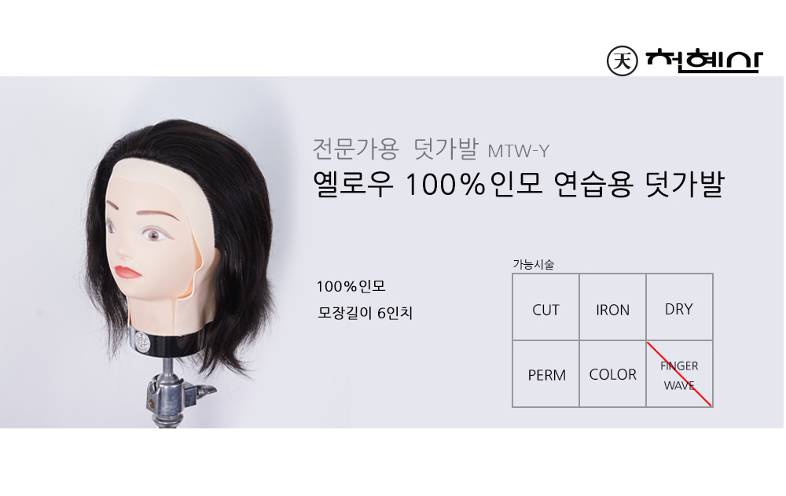Image resolution: width=786 pixels, height=496 pixels.
Task: Click the mannequin's eye
Action: click(x=153, y=234)
